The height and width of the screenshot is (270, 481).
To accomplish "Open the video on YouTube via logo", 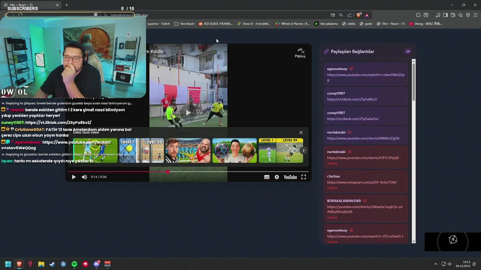I will (x=290, y=177).
